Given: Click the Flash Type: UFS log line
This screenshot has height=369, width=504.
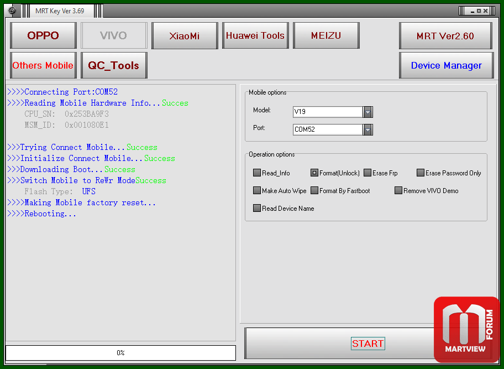Looking at the screenshot, I should 60,191.
